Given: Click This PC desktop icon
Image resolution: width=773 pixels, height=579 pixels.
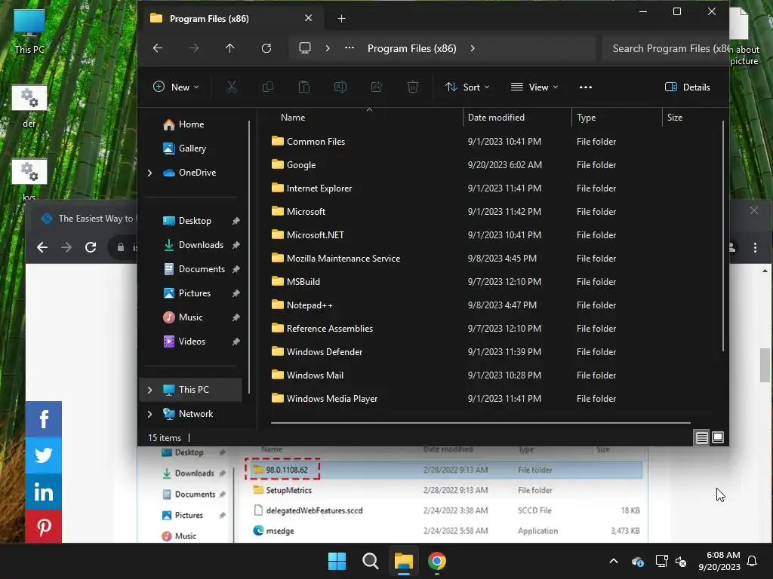Looking at the screenshot, I should pos(29,32).
